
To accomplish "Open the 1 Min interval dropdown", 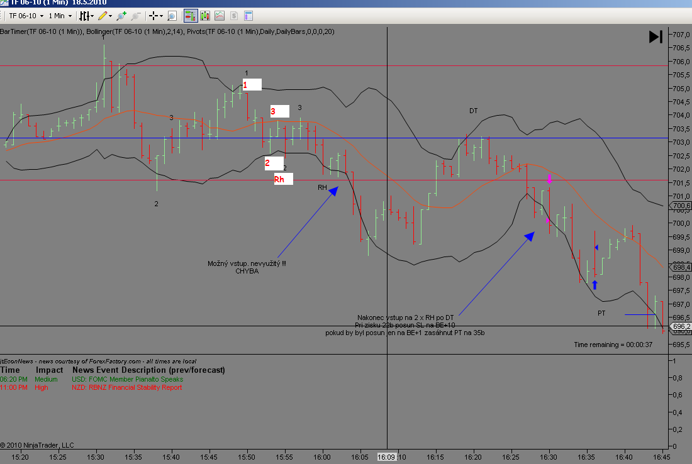I will click(60, 16).
